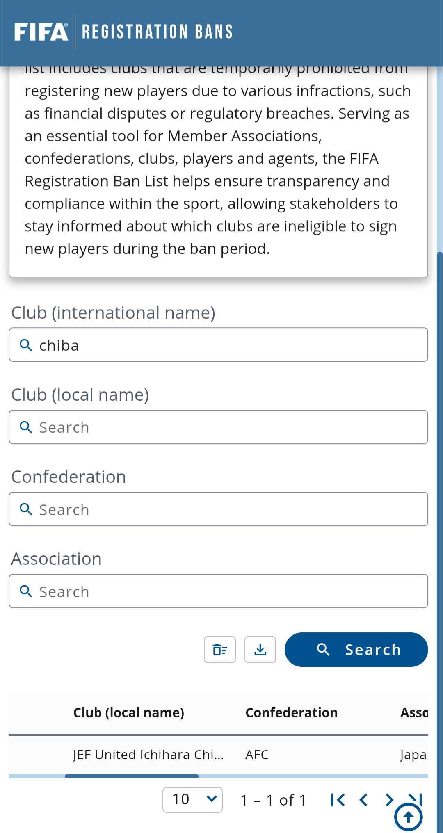Focus the Club (local name) search field
443x833 pixels.
(218, 427)
